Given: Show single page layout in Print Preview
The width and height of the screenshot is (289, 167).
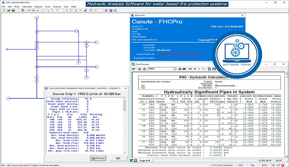Looking at the screenshot, I should pos(210,69).
